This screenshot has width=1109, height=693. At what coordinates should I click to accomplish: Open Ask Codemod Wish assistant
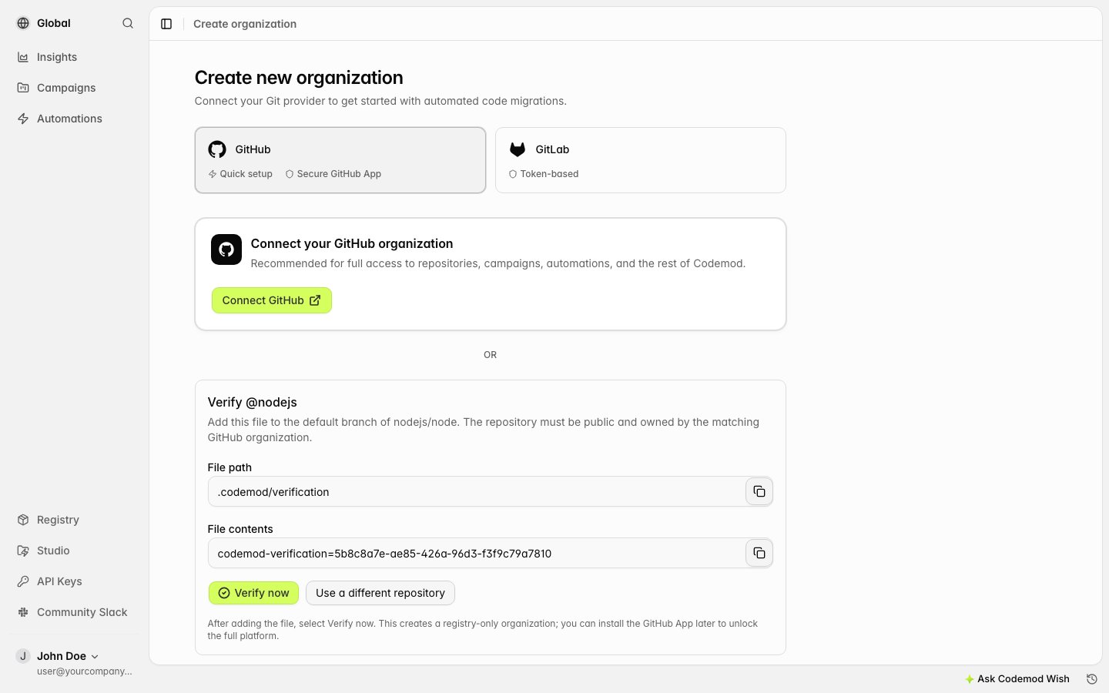(x=1017, y=678)
